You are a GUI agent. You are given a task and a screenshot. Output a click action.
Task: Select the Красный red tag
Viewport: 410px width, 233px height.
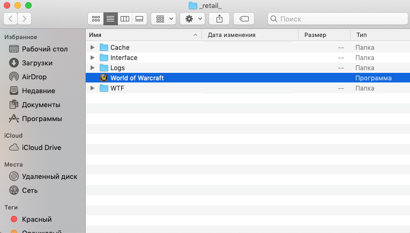pyautogui.click(x=36, y=219)
